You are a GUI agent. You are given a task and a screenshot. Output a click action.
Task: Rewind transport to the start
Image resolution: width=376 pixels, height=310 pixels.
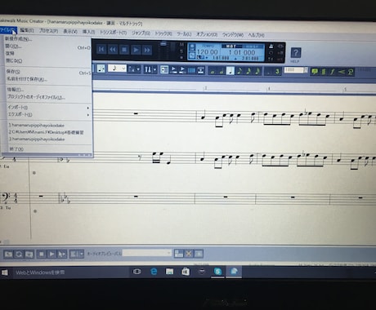pos(101,50)
